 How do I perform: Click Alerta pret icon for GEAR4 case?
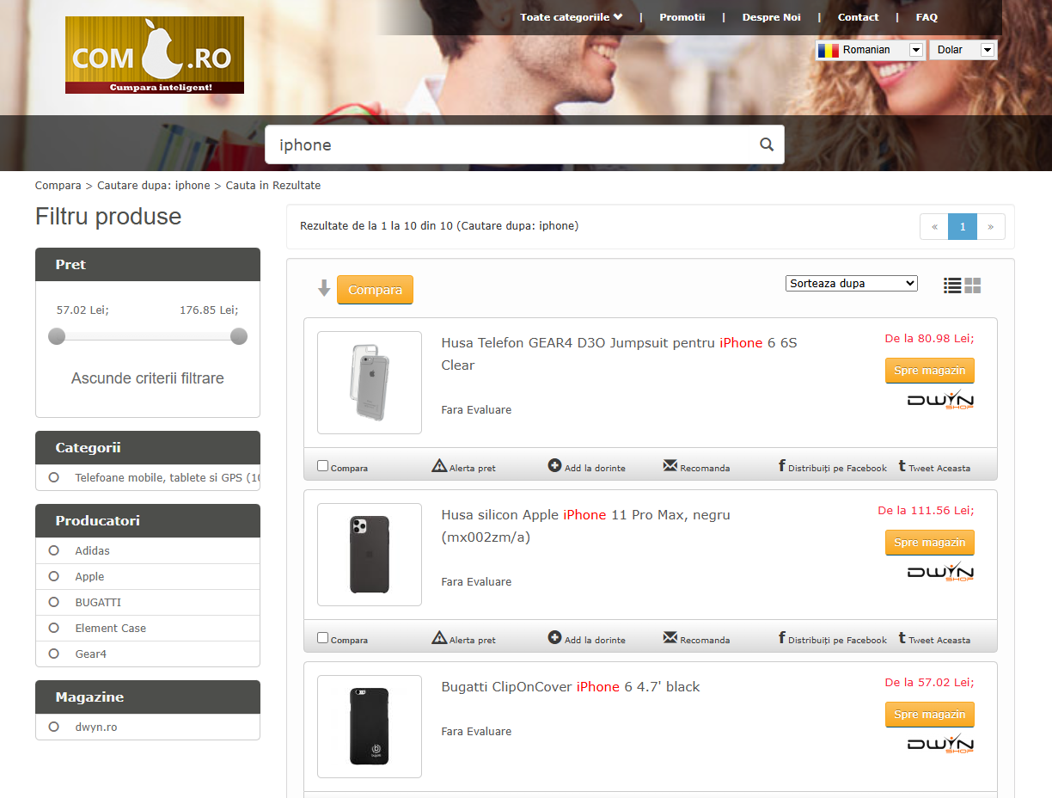[439, 466]
